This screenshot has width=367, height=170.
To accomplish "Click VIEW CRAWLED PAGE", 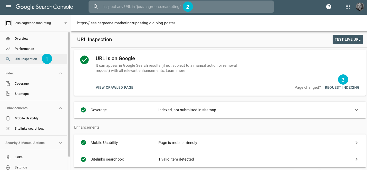I will coord(114,87).
